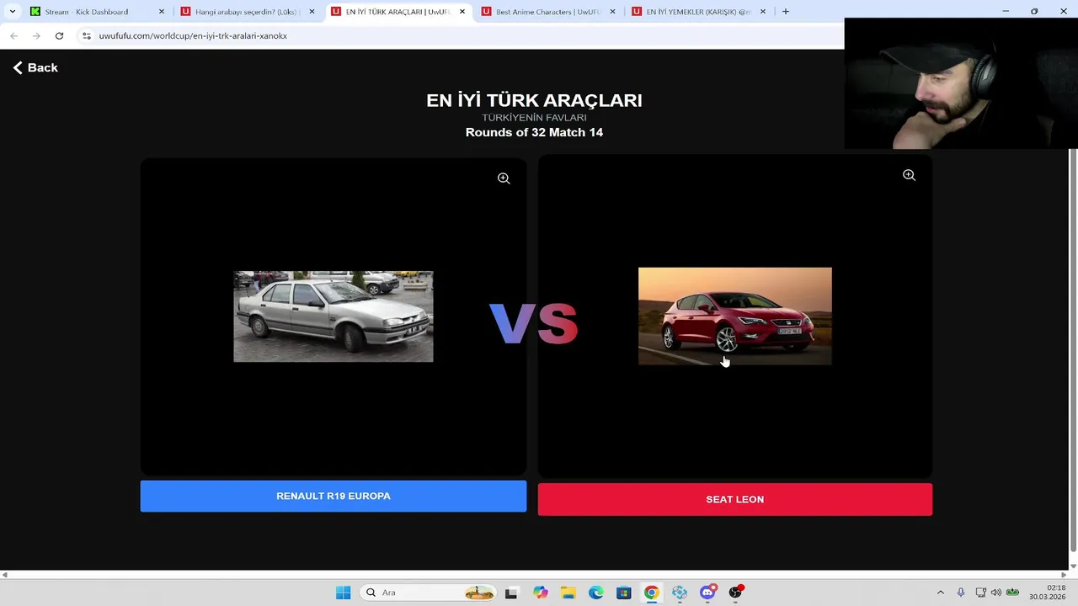
Task: Open Task View from taskbar
Action: pyautogui.click(x=511, y=593)
